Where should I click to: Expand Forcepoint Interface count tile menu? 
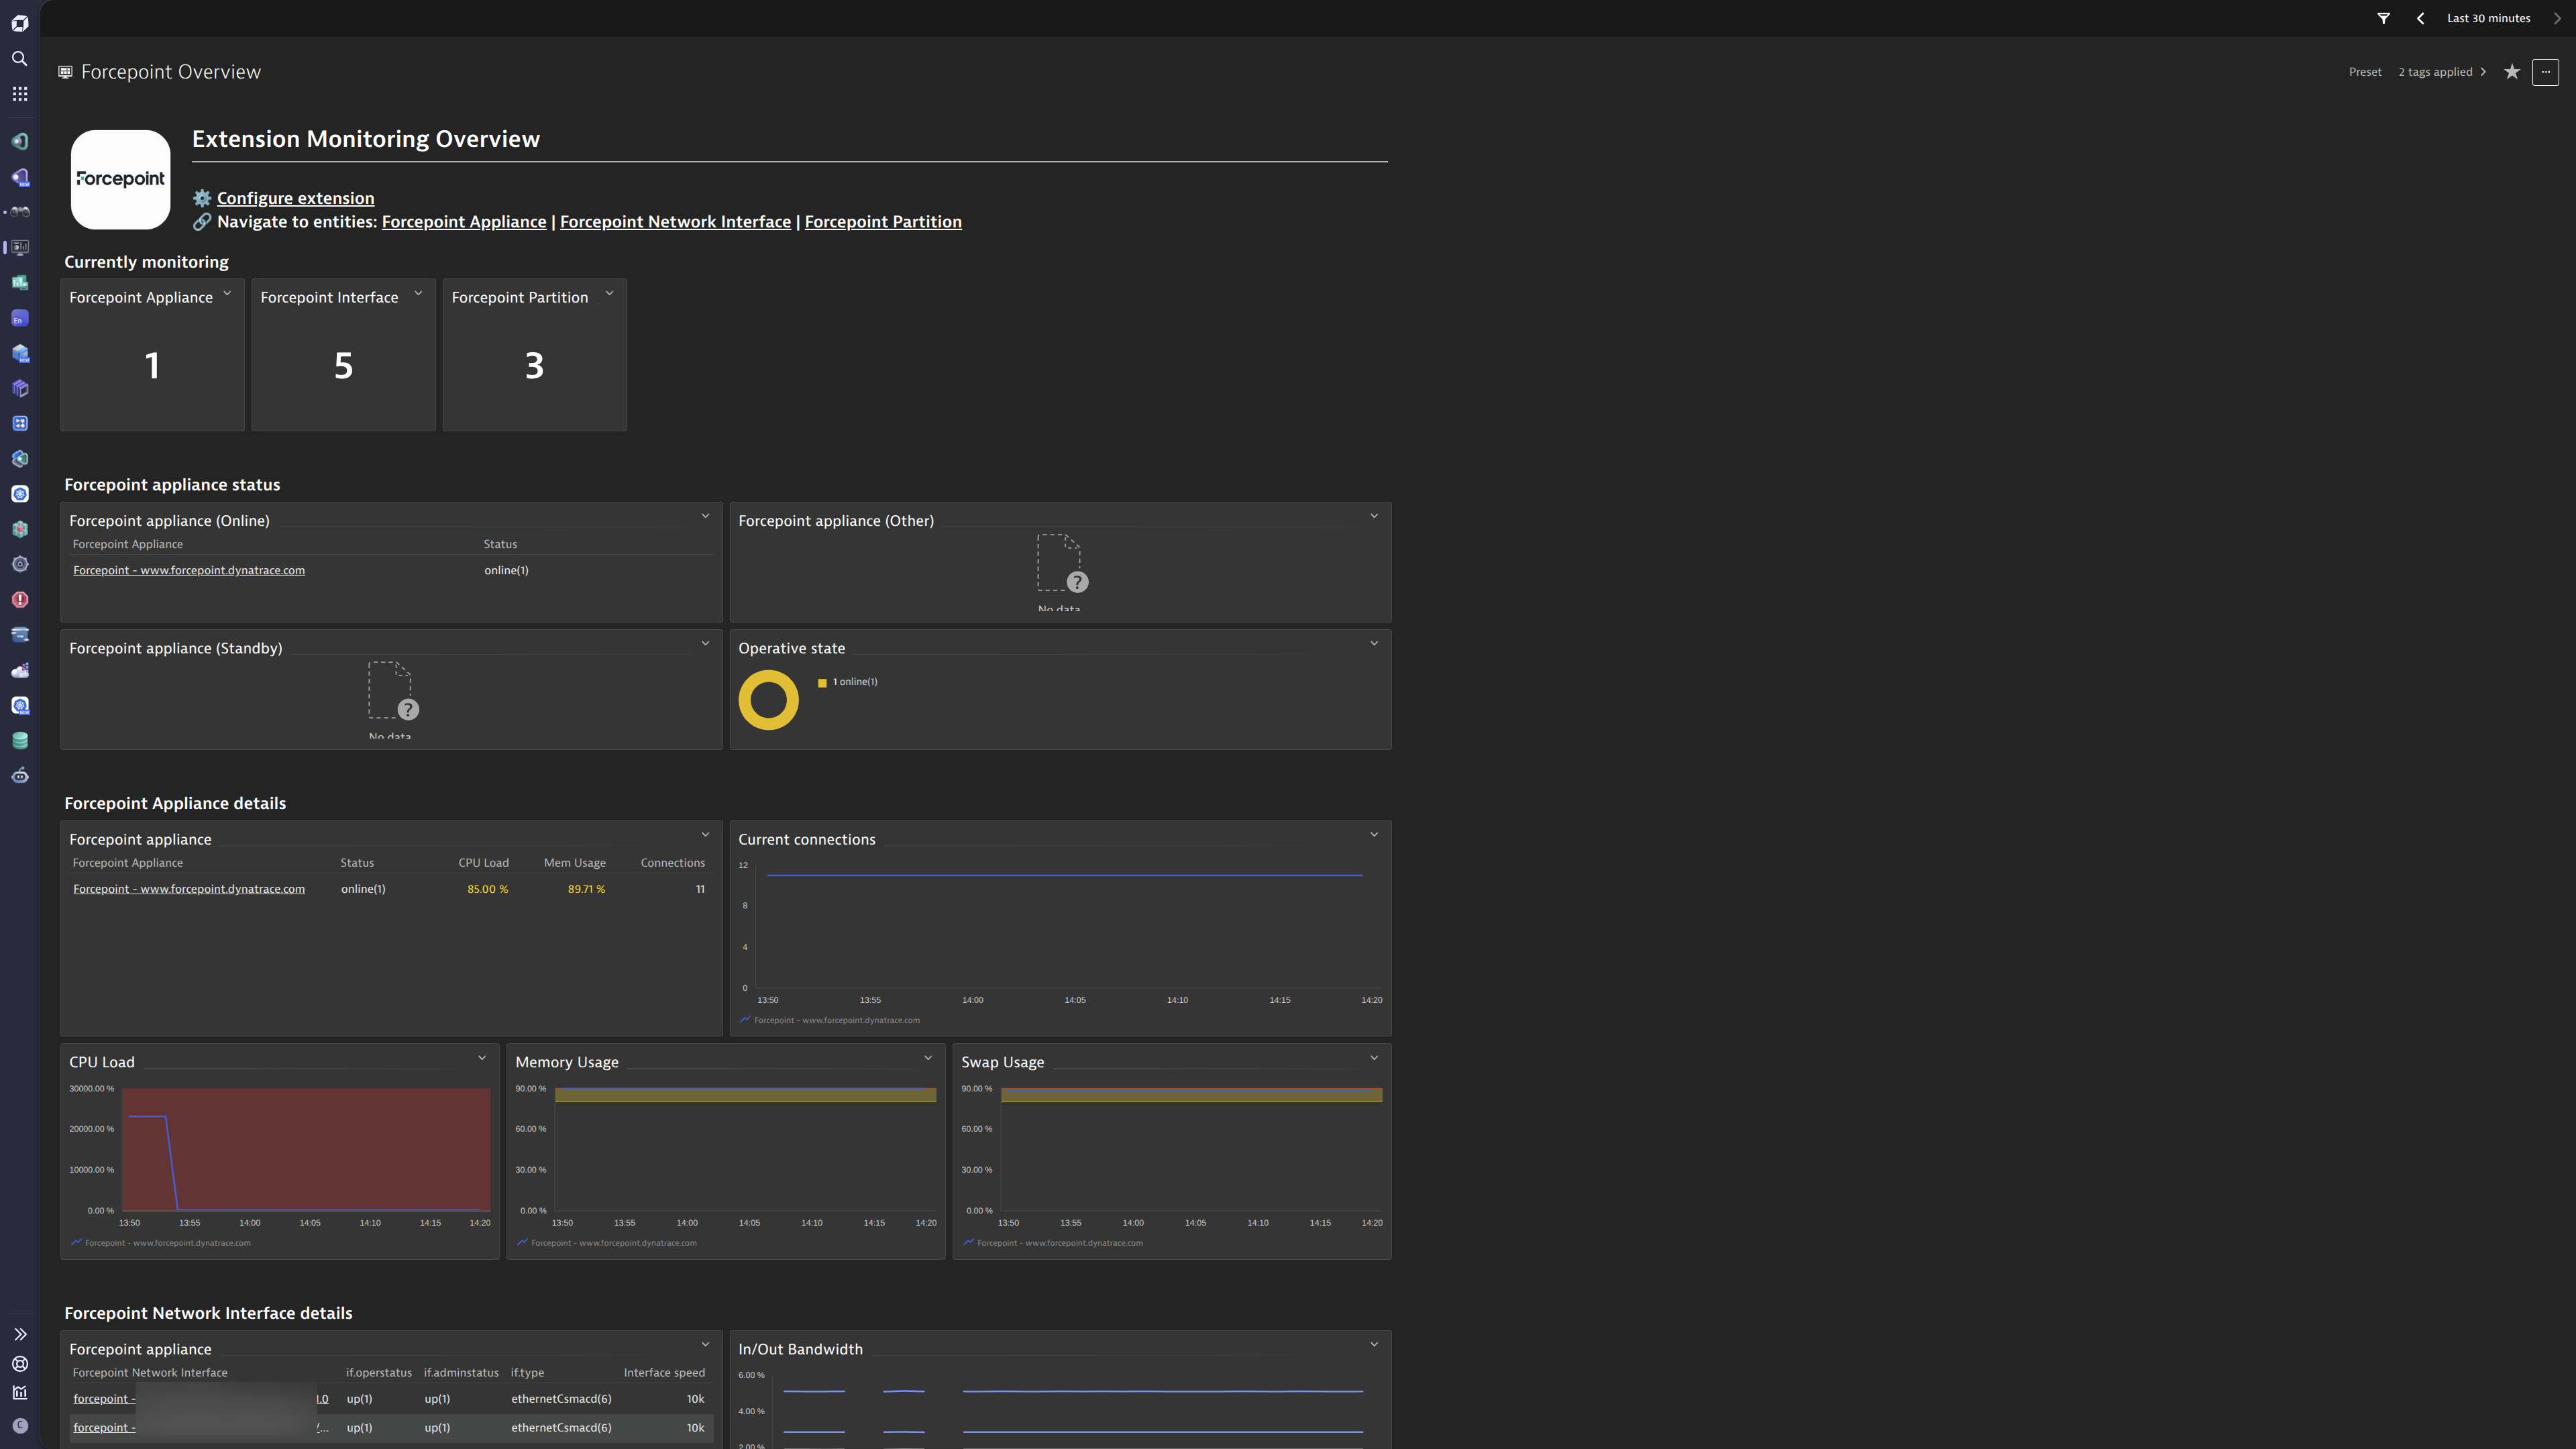(x=418, y=294)
